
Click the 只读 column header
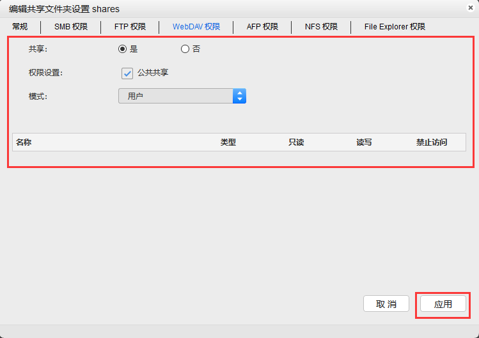coord(296,142)
